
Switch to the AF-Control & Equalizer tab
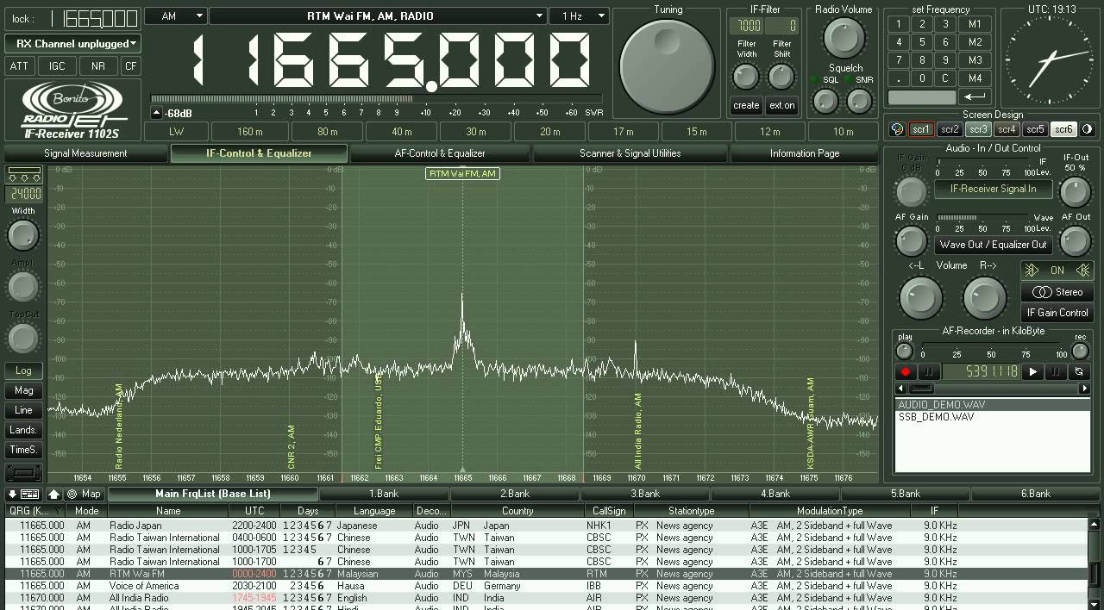click(x=440, y=153)
